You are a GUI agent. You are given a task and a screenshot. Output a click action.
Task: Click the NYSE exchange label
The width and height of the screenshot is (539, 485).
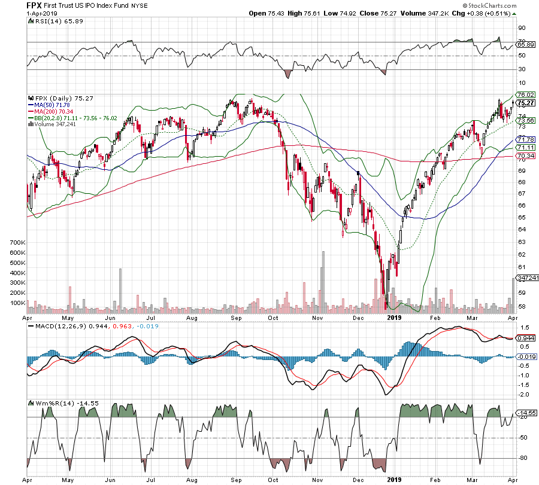[x=140, y=6]
